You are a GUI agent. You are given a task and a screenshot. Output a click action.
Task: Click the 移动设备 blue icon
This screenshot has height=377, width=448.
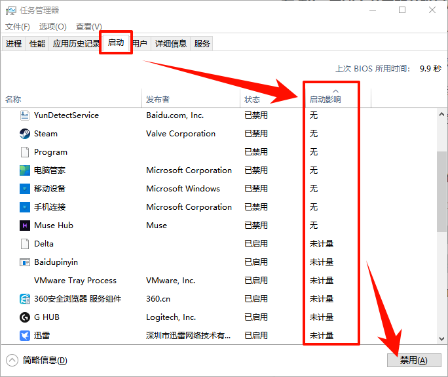point(25,189)
